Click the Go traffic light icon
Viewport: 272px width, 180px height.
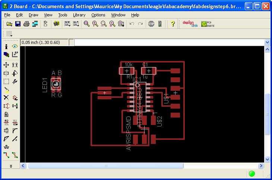(x=160, y=24)
